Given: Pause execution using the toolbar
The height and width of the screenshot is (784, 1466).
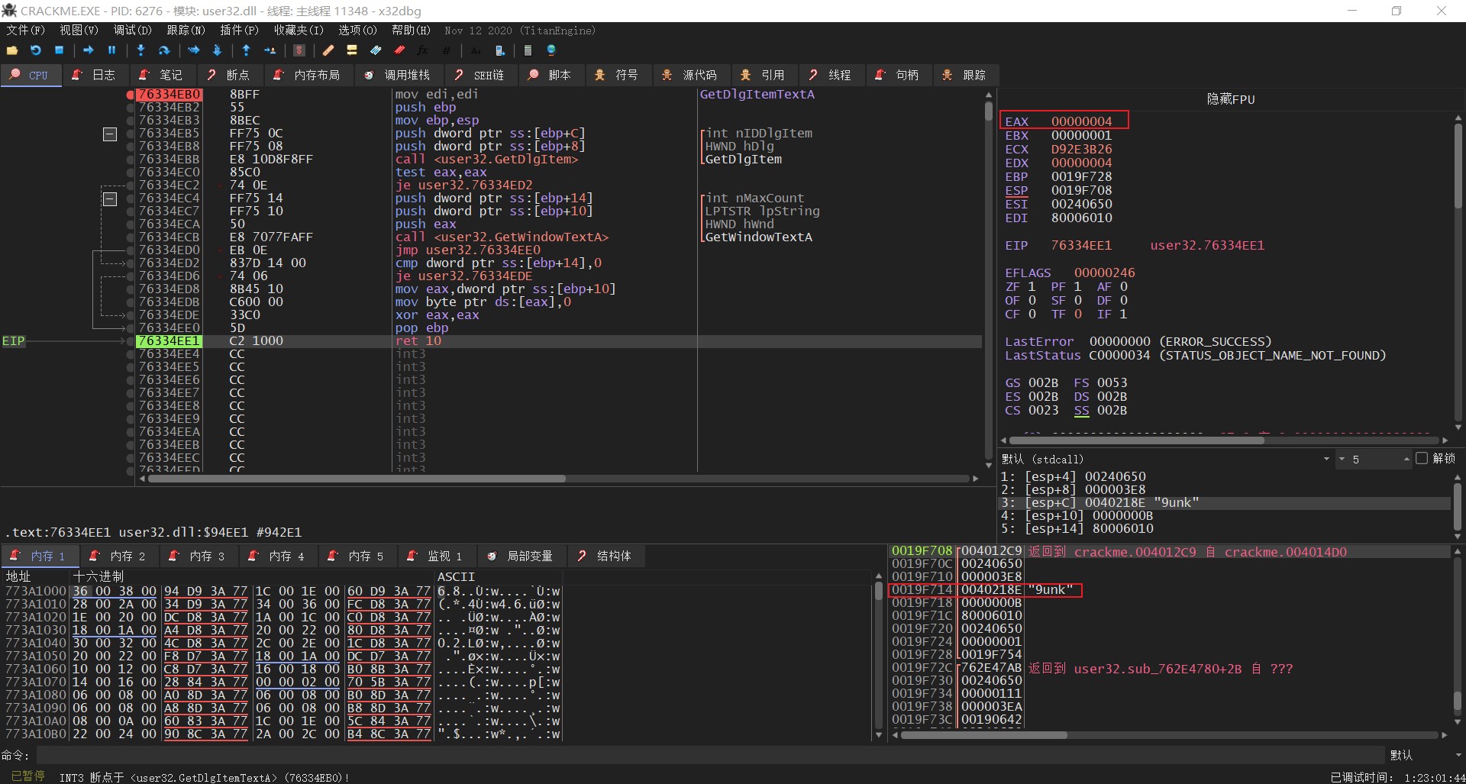Looking at the screenshot, I should click(x=111, y=50).
